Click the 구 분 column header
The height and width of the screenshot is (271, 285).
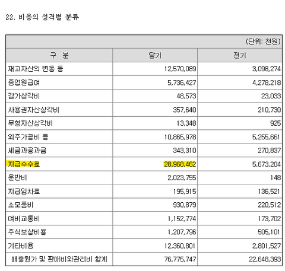[x=59, y=55]
